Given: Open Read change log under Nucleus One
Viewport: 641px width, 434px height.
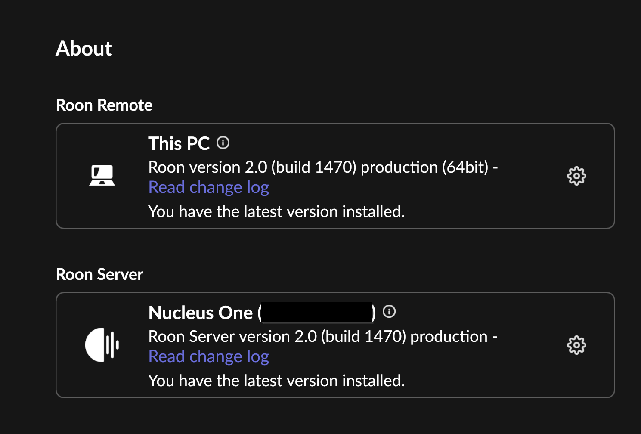Looking at the screenshot, I should coord(209,357).
